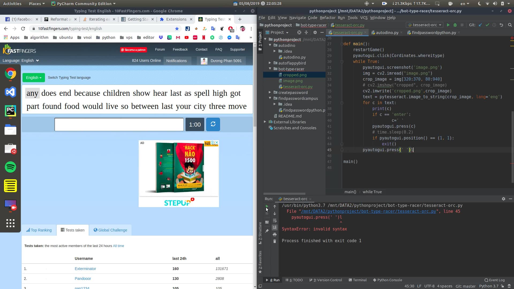The image size is (514, 289).
Task: Commit changes via the green Git checkmark
Action: 487,25
